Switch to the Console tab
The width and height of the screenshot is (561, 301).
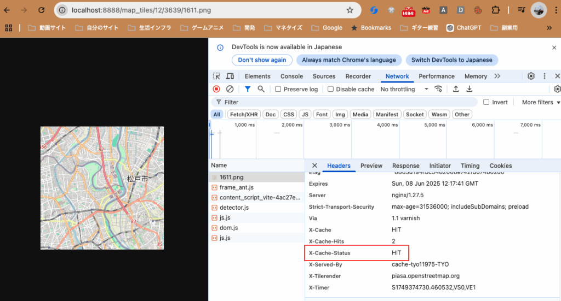pyautogui.click(x=291, y=76)
